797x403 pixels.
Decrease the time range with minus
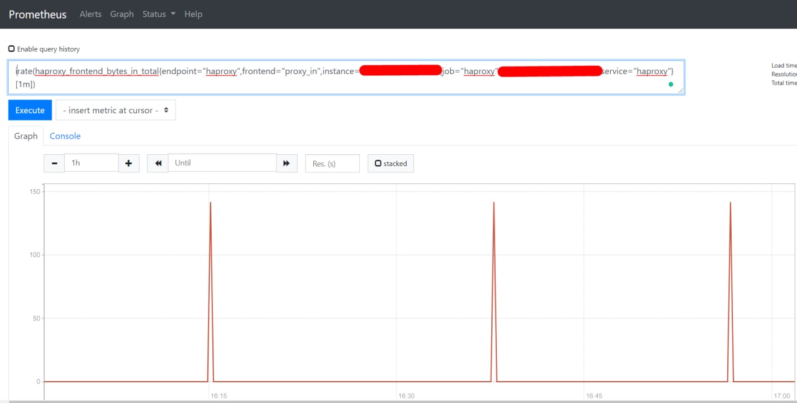[54, 163]
